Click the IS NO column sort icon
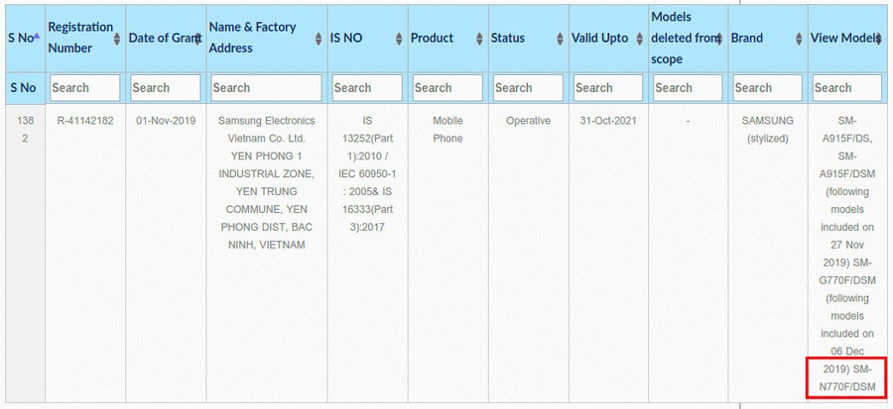This screenshot has width=893, height=409. click(399, 38)
